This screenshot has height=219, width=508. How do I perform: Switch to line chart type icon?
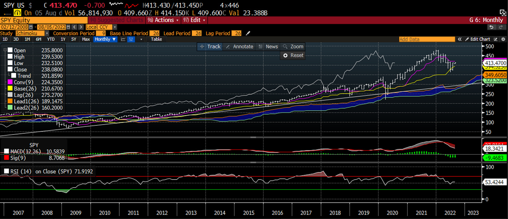(123, 39)
